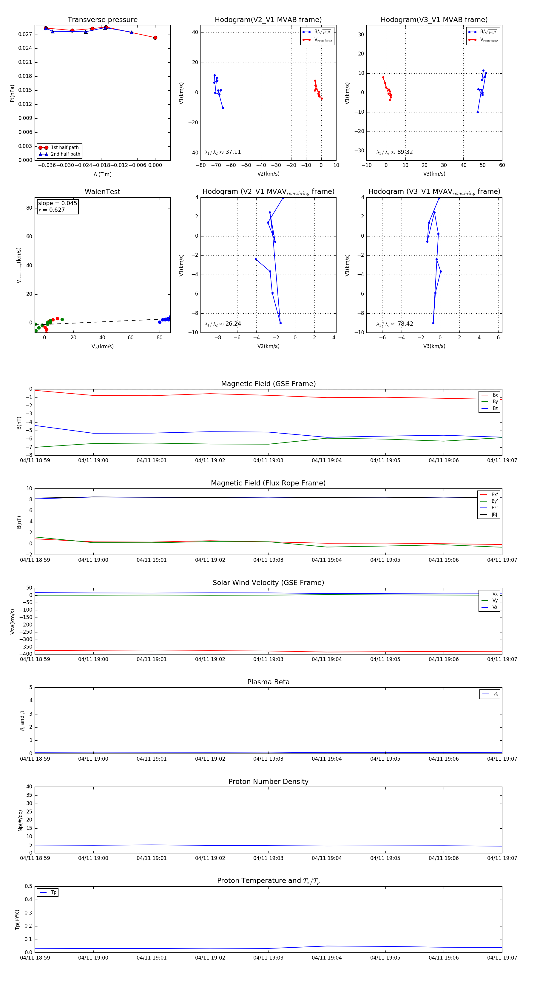Click 'Magnetic Field (Flux Rope Frame)' title
The height and width of the screenshot is (984, 537).
(x=268, y=483)
